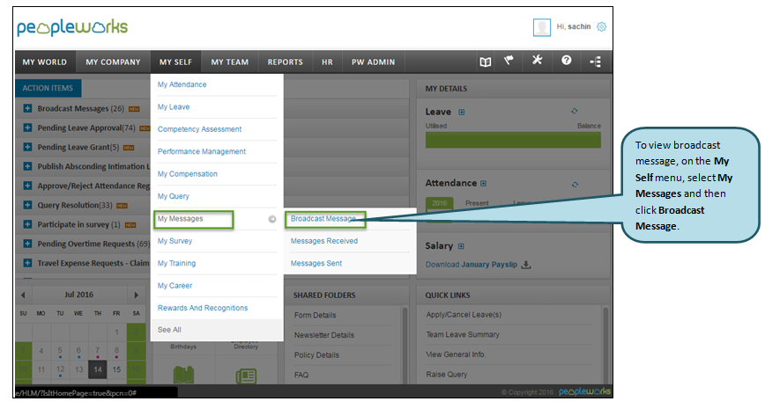Expand Travel Expense Requests item
Viewport: 765px width, 416px height.
click(x=28, y=263)
